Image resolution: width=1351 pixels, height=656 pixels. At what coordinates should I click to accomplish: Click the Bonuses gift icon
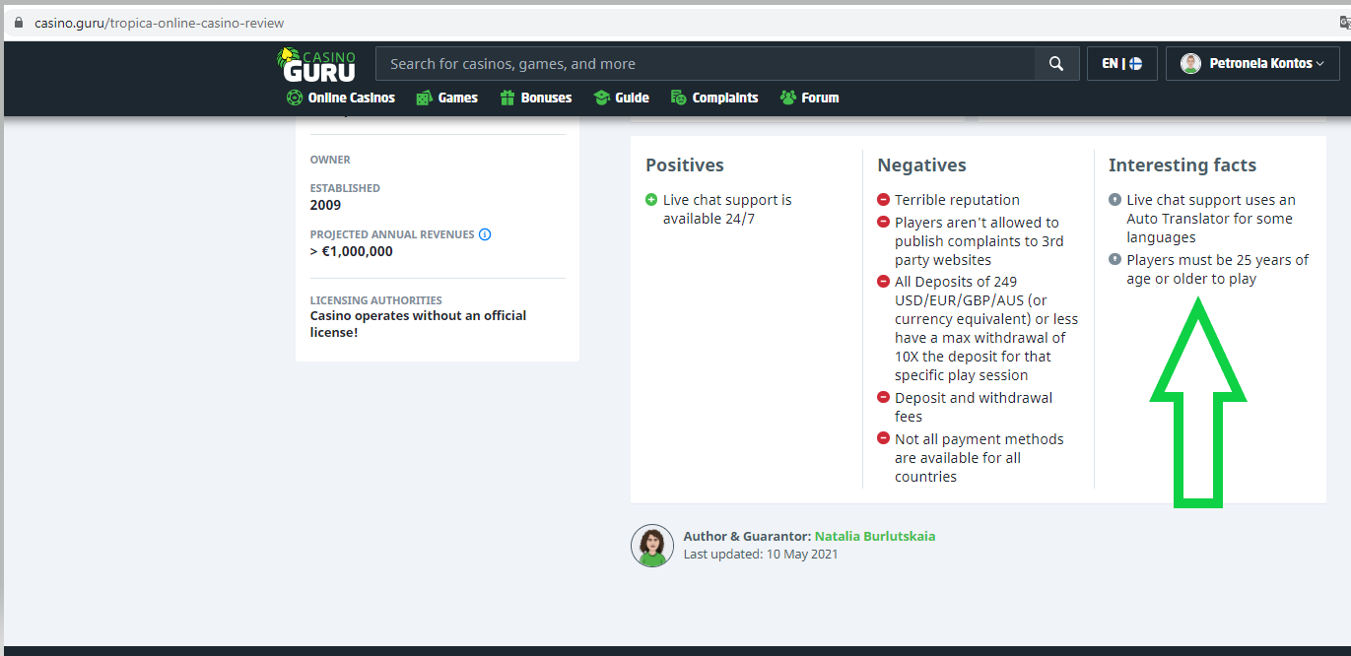coord(507,98)
